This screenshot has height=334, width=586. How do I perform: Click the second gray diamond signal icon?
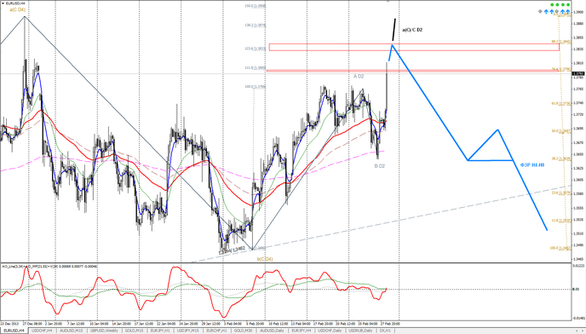556,12
